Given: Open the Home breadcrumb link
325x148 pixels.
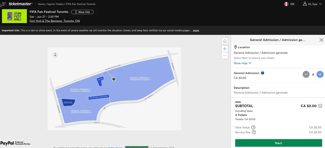Looking at the screenshot, I should (x=41, y=4).
